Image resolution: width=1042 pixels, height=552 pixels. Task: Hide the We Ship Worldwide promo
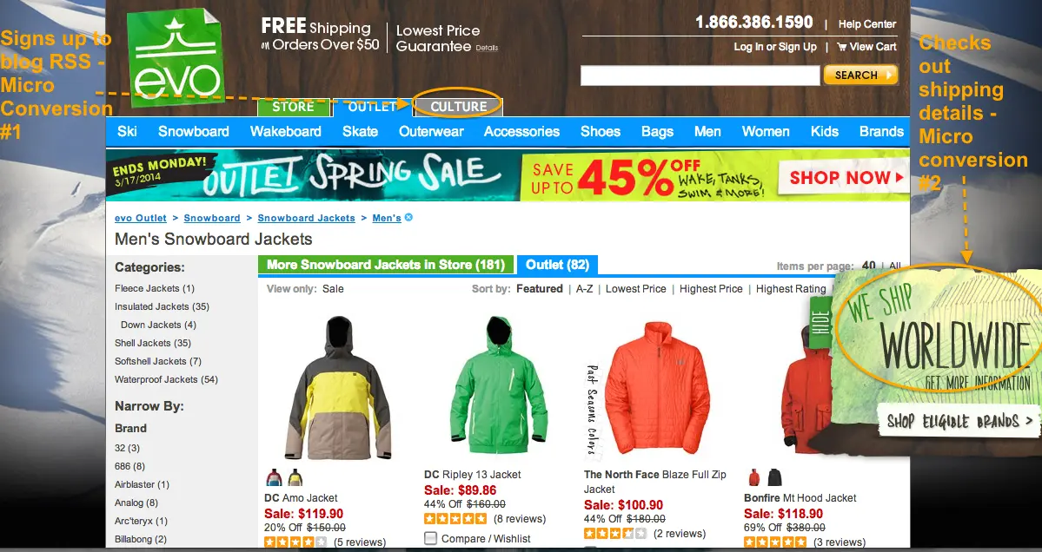tap(821, 323)
